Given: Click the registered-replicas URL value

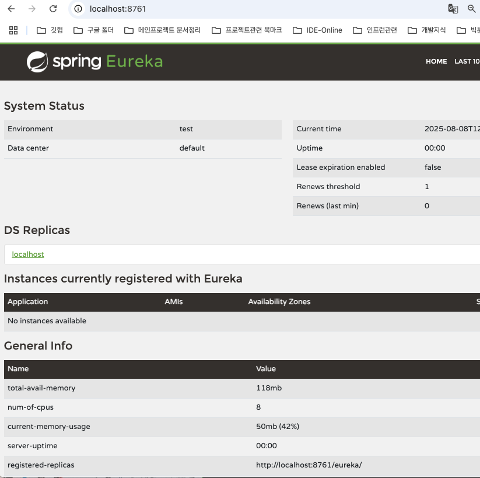Looking at the screenshot, I should (309, 465).
